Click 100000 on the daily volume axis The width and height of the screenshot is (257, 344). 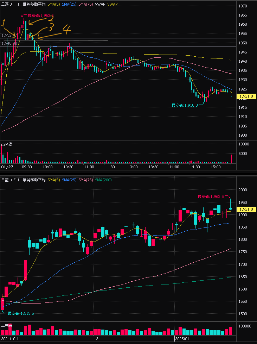click(245, 326)
